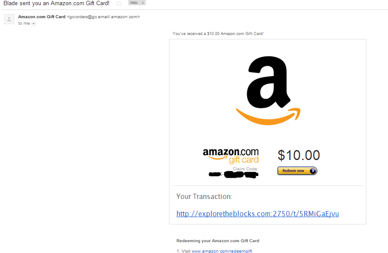Click the sender's profile avatar

pyautogui.click(x=9, y=19)
